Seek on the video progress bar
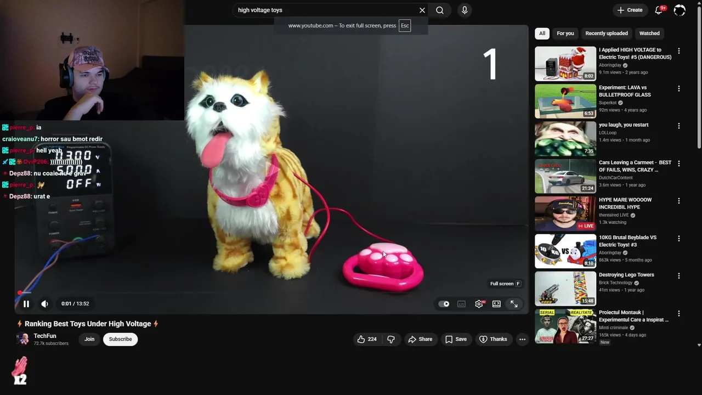This screenshot has height=395, width=702. point(271,293)
